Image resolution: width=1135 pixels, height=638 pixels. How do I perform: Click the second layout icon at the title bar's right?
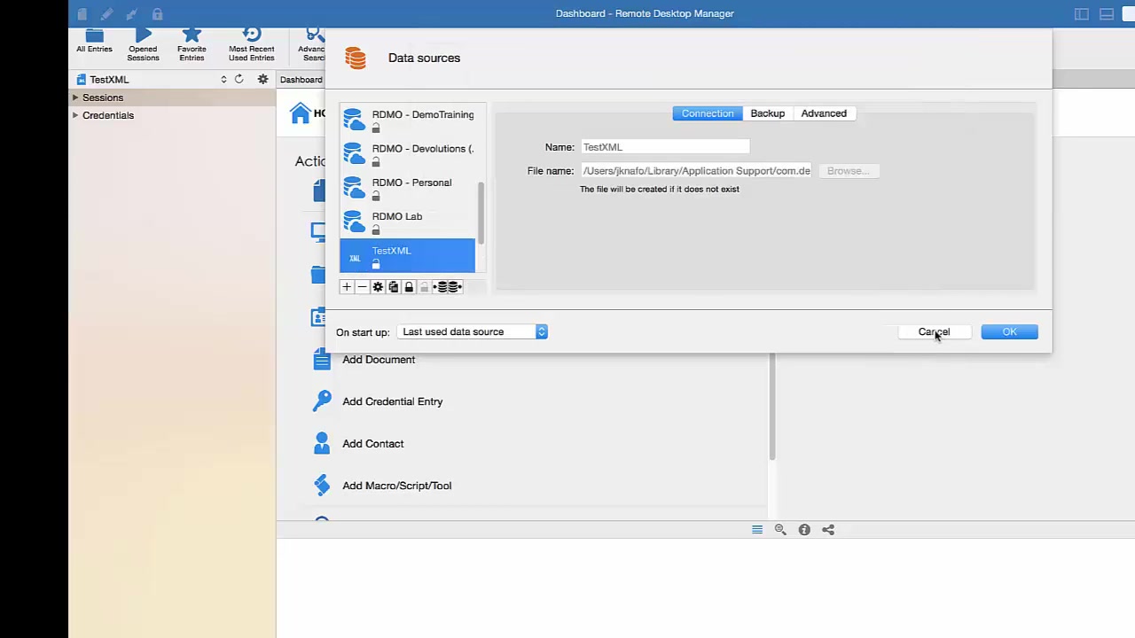point(1107,13)
